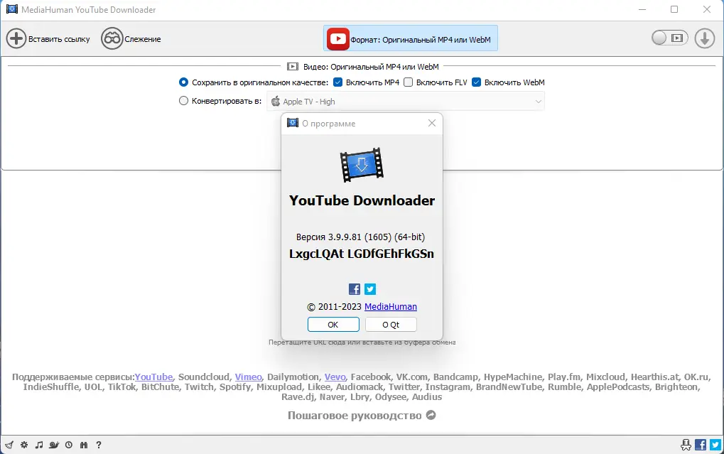
Task: Open Слежение tracking mode
Action: [x=131, y=38]
